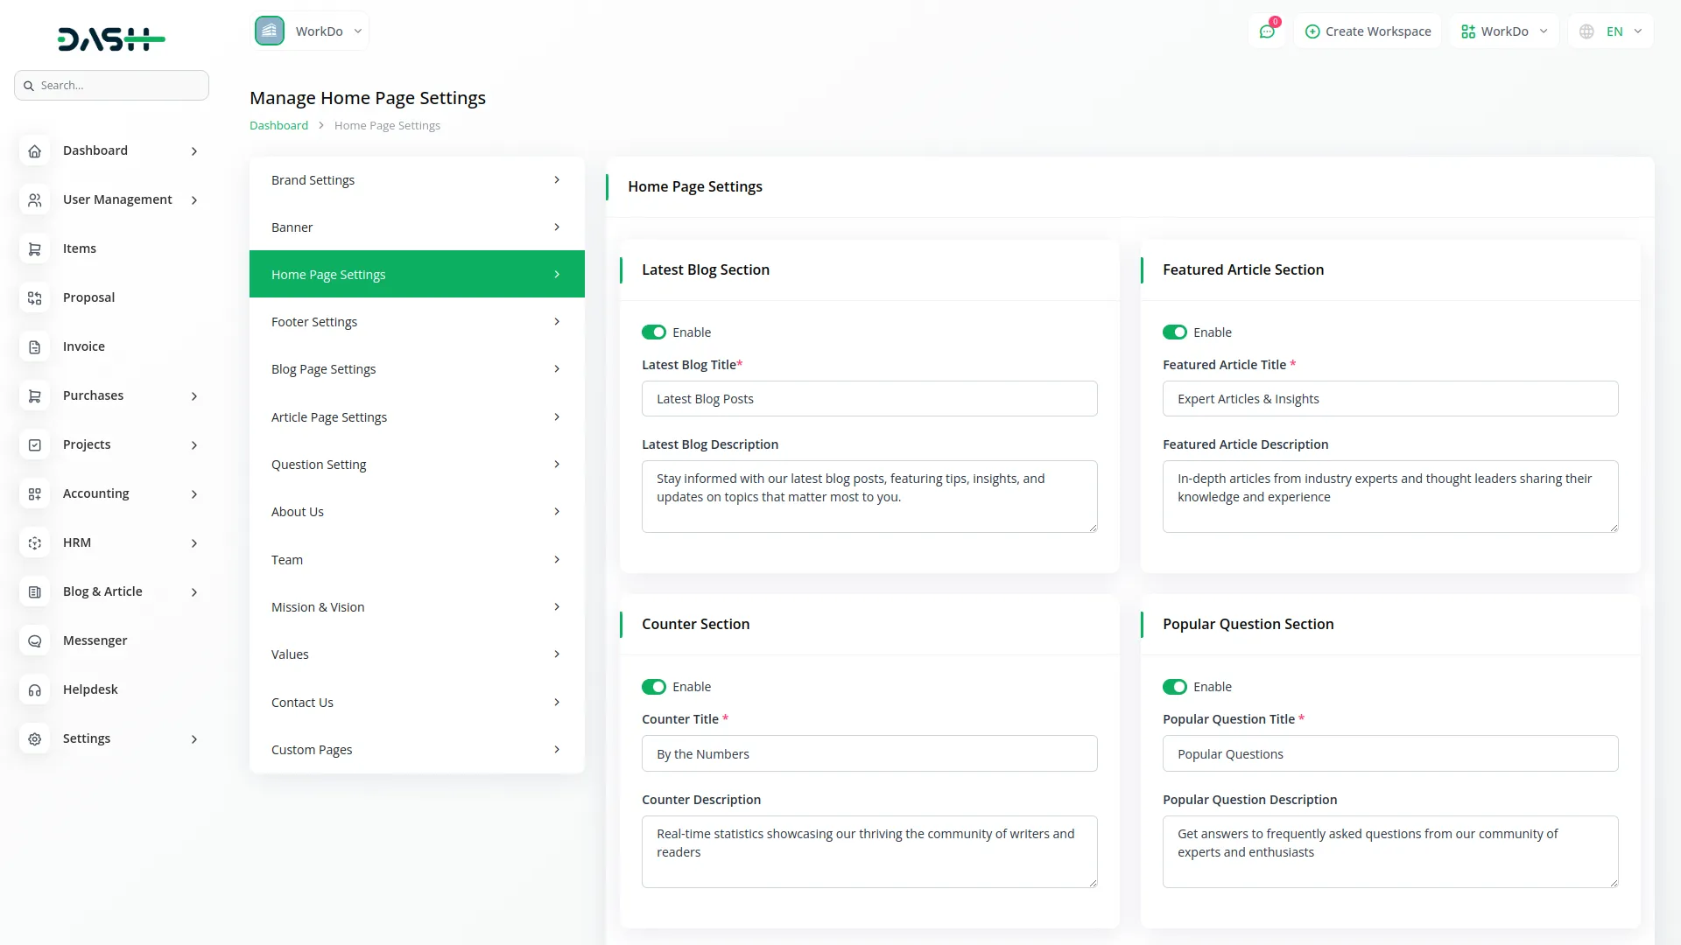Click the WorkDo workspace logo icon

click(x=270, y=31)
